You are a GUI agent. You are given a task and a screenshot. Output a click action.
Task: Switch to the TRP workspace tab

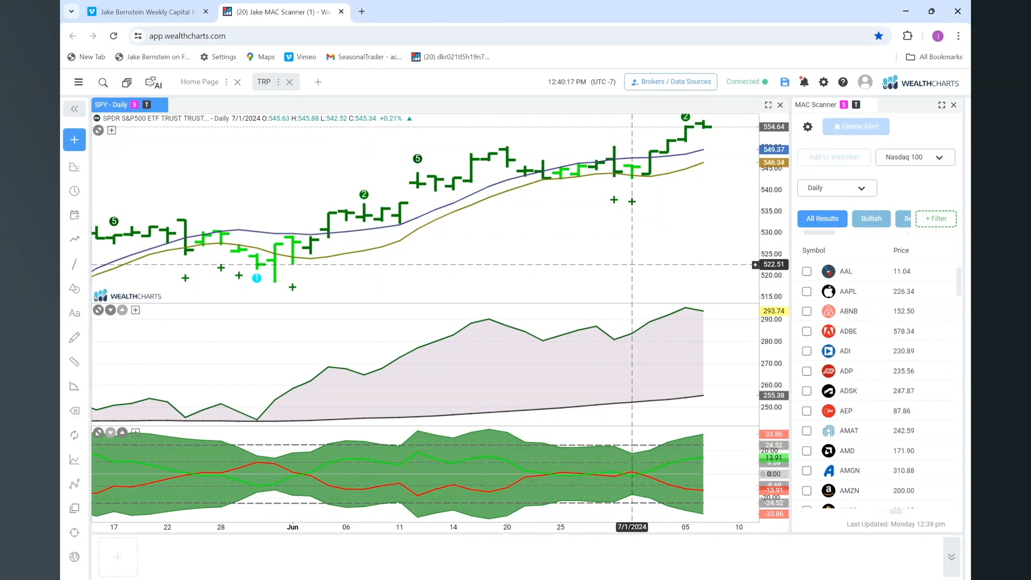(264, 82)
